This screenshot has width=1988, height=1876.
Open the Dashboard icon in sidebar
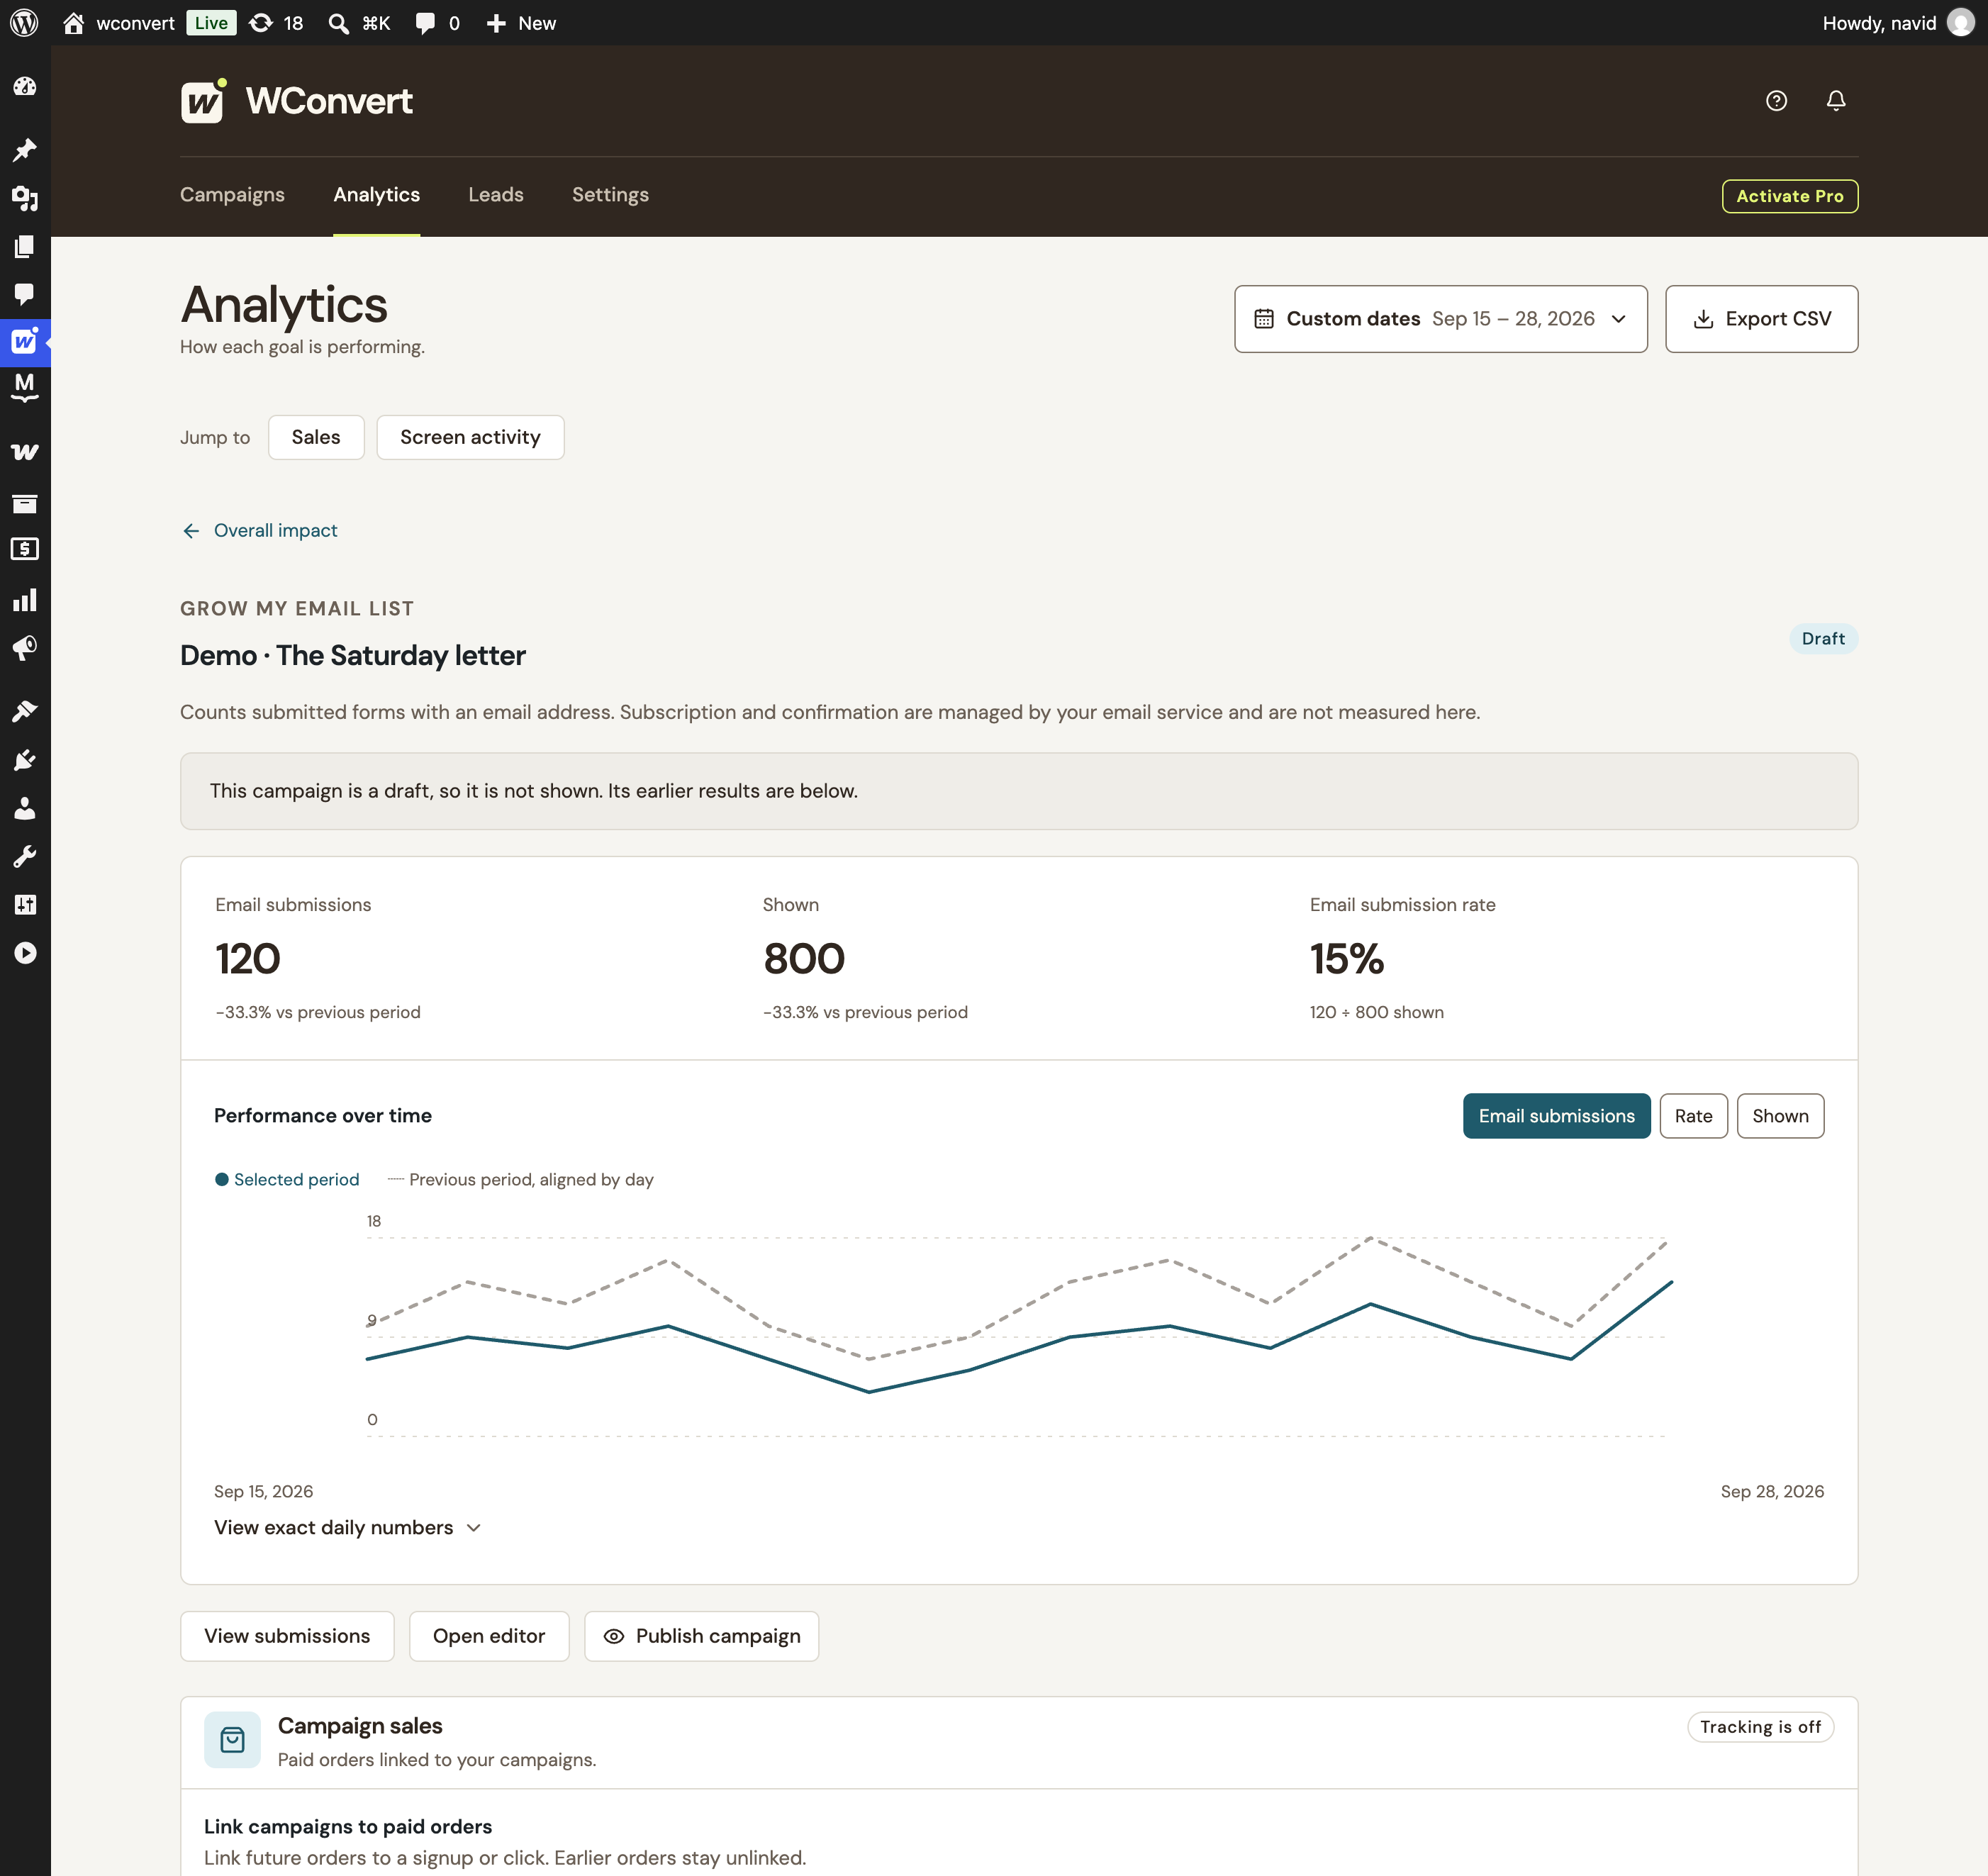click(25, 87)
